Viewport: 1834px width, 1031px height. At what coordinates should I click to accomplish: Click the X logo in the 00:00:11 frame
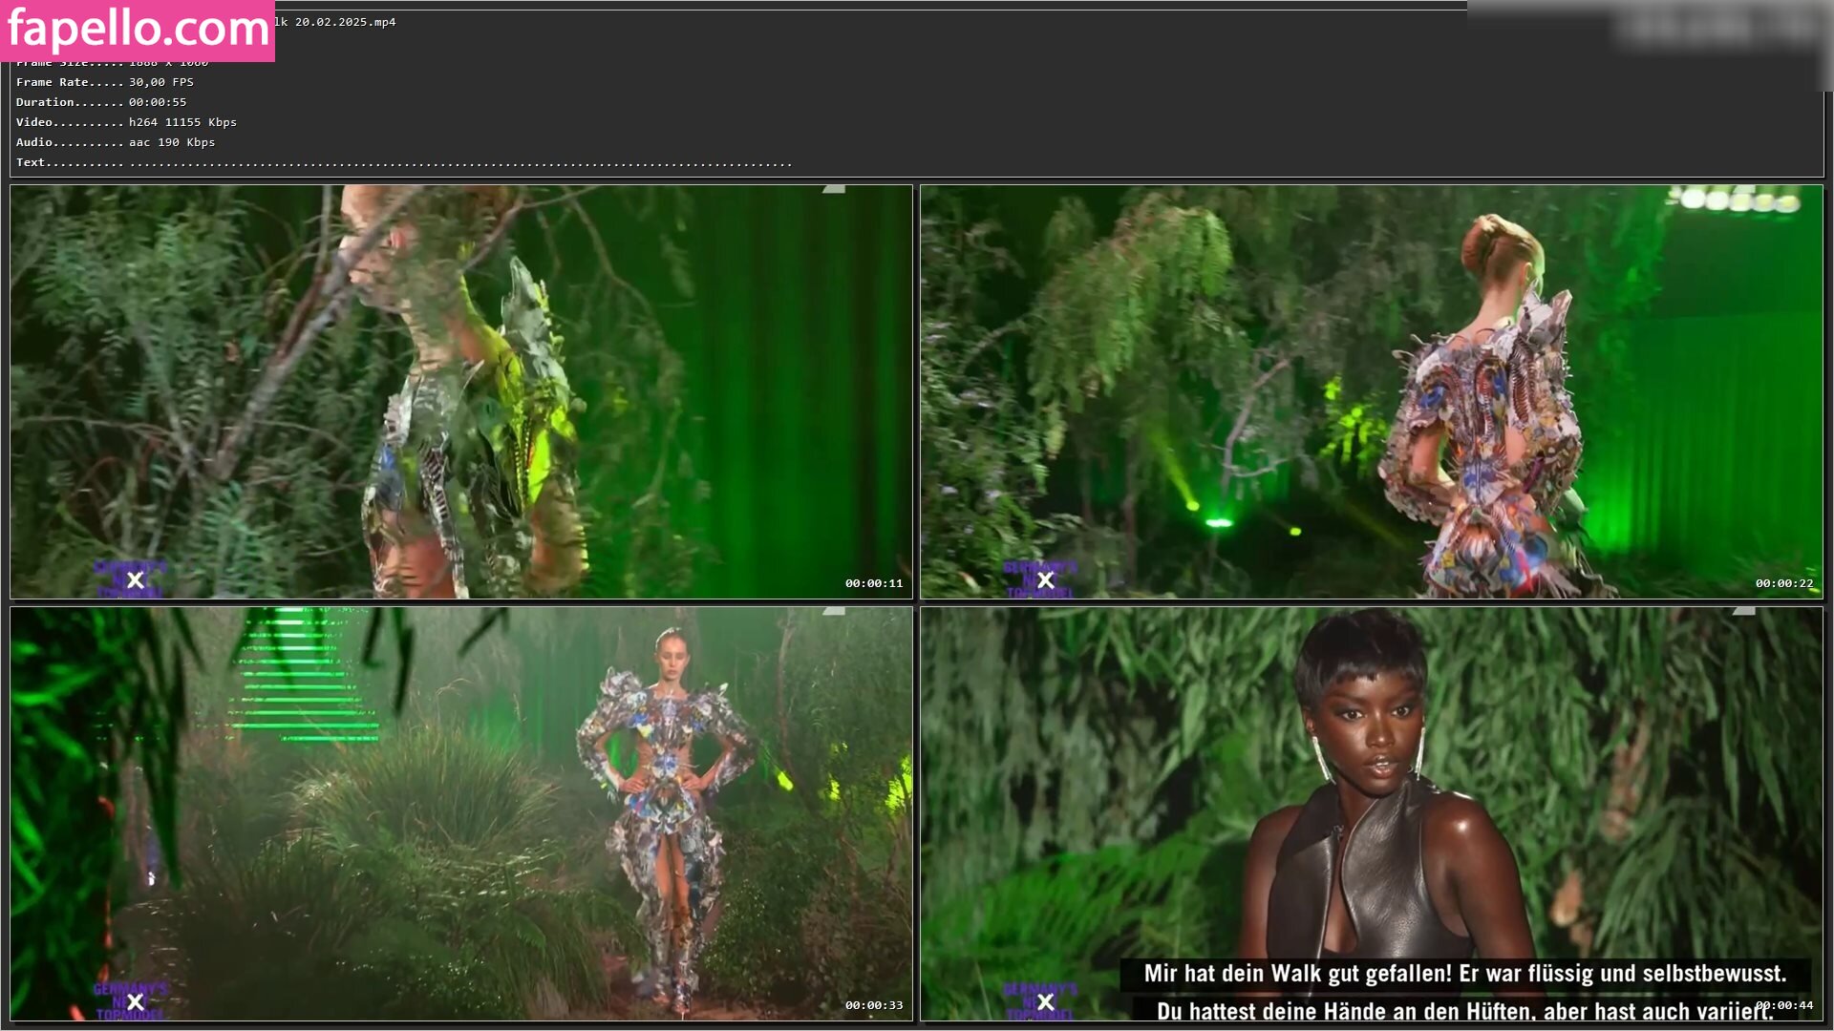pyautogui.click(x=136, y=580)
